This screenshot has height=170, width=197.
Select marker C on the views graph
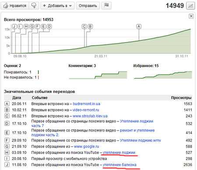[84, 26]
